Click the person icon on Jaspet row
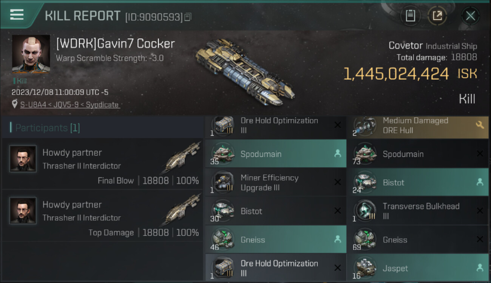This screenshot has height=283, width=491. tap(480, 268)
